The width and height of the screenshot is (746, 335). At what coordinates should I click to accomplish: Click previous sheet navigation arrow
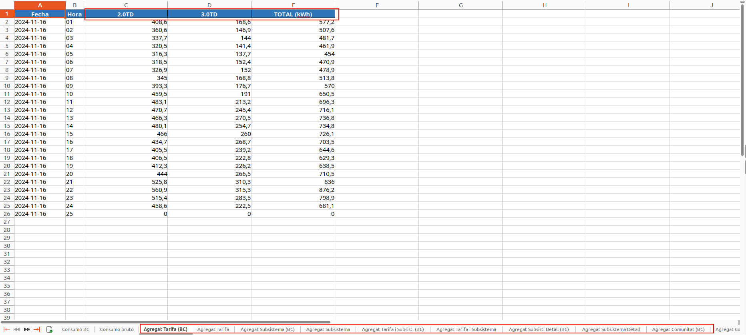pos(17,329)
